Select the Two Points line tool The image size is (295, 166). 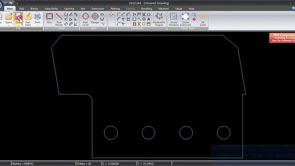pyautogui.click(x=59, y=19)
